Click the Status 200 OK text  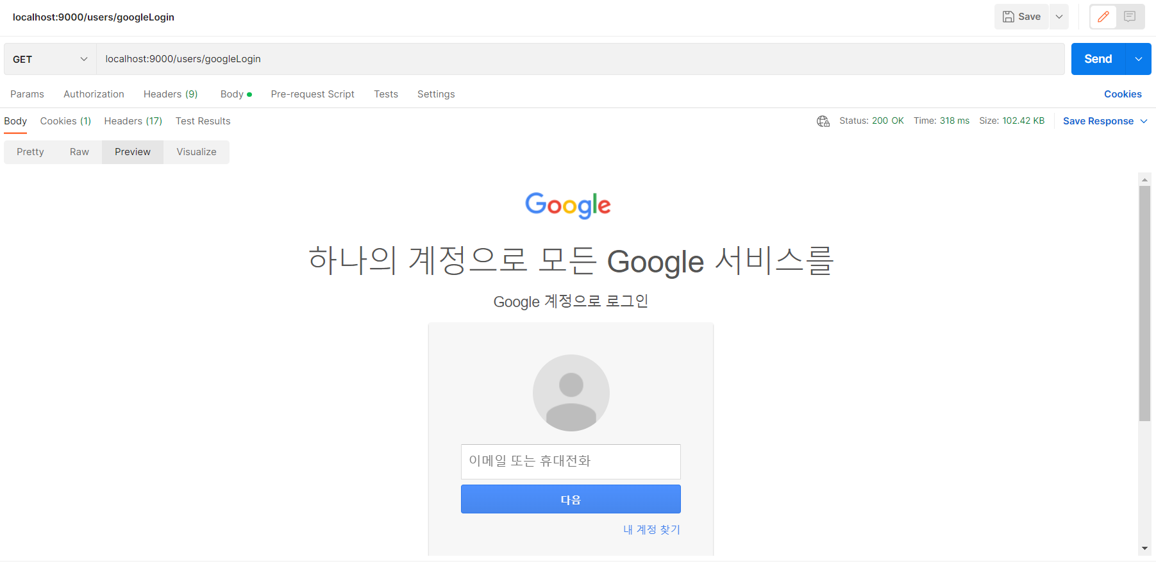(871, 121)
